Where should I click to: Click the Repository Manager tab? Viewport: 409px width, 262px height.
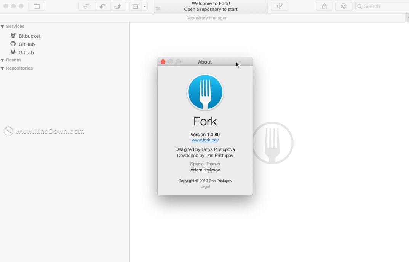206,18
